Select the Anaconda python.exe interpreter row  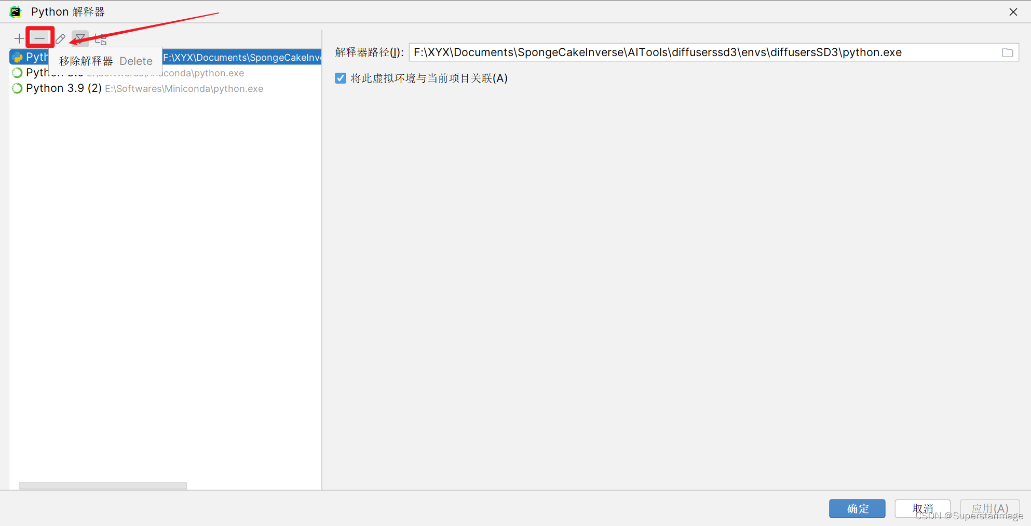pos(166,73)
